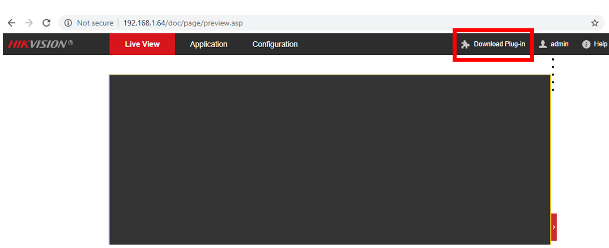The height and width of the screenshot is (248, 609).
Task: Click the puzzle piece plug-in icon
Action: coord(465,44)
